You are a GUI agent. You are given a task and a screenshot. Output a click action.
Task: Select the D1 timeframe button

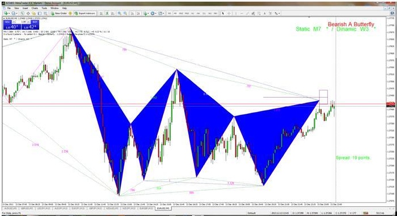pos(204,13)
